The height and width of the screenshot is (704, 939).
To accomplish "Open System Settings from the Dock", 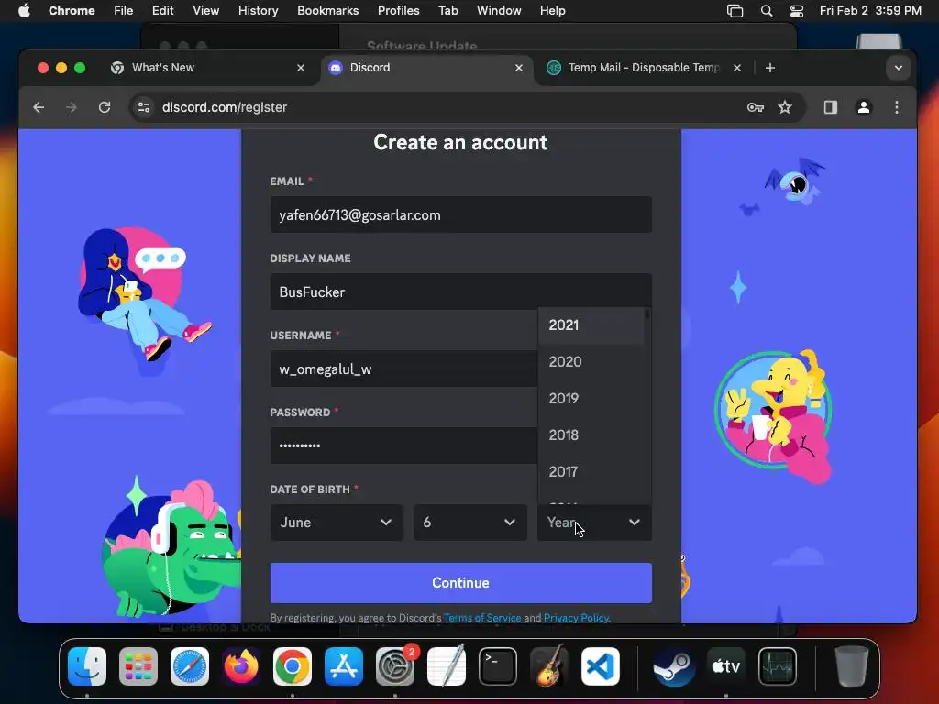I will (395, 666).
